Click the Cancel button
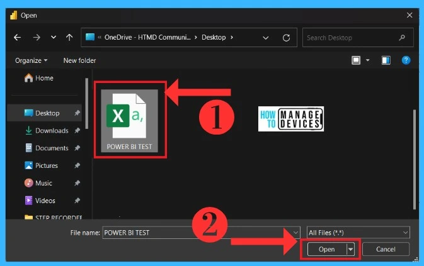Viewport: 424px width, 266px height. pos(386,249)
